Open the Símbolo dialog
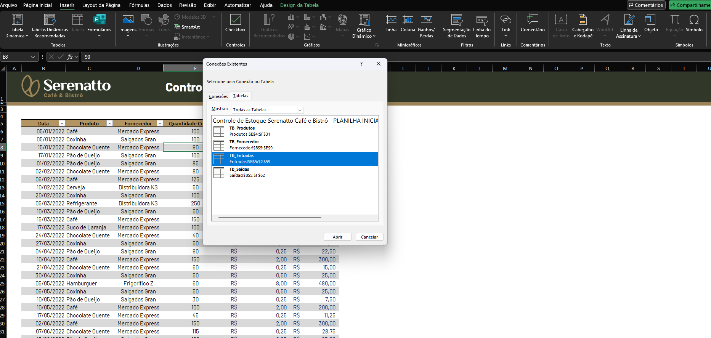 click(694, 23)
